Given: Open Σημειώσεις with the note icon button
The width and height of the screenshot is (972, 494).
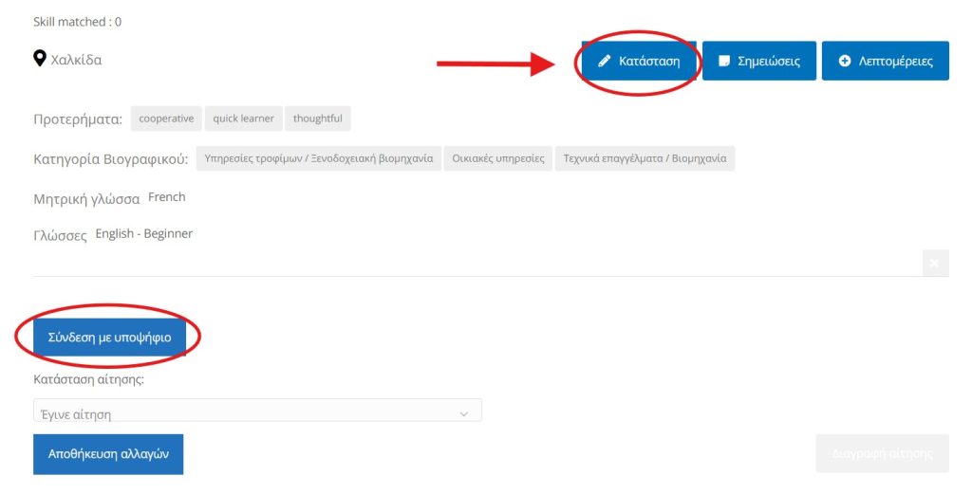Looking at the screenshot, I should pyautogui.click(x=758, y=61).
